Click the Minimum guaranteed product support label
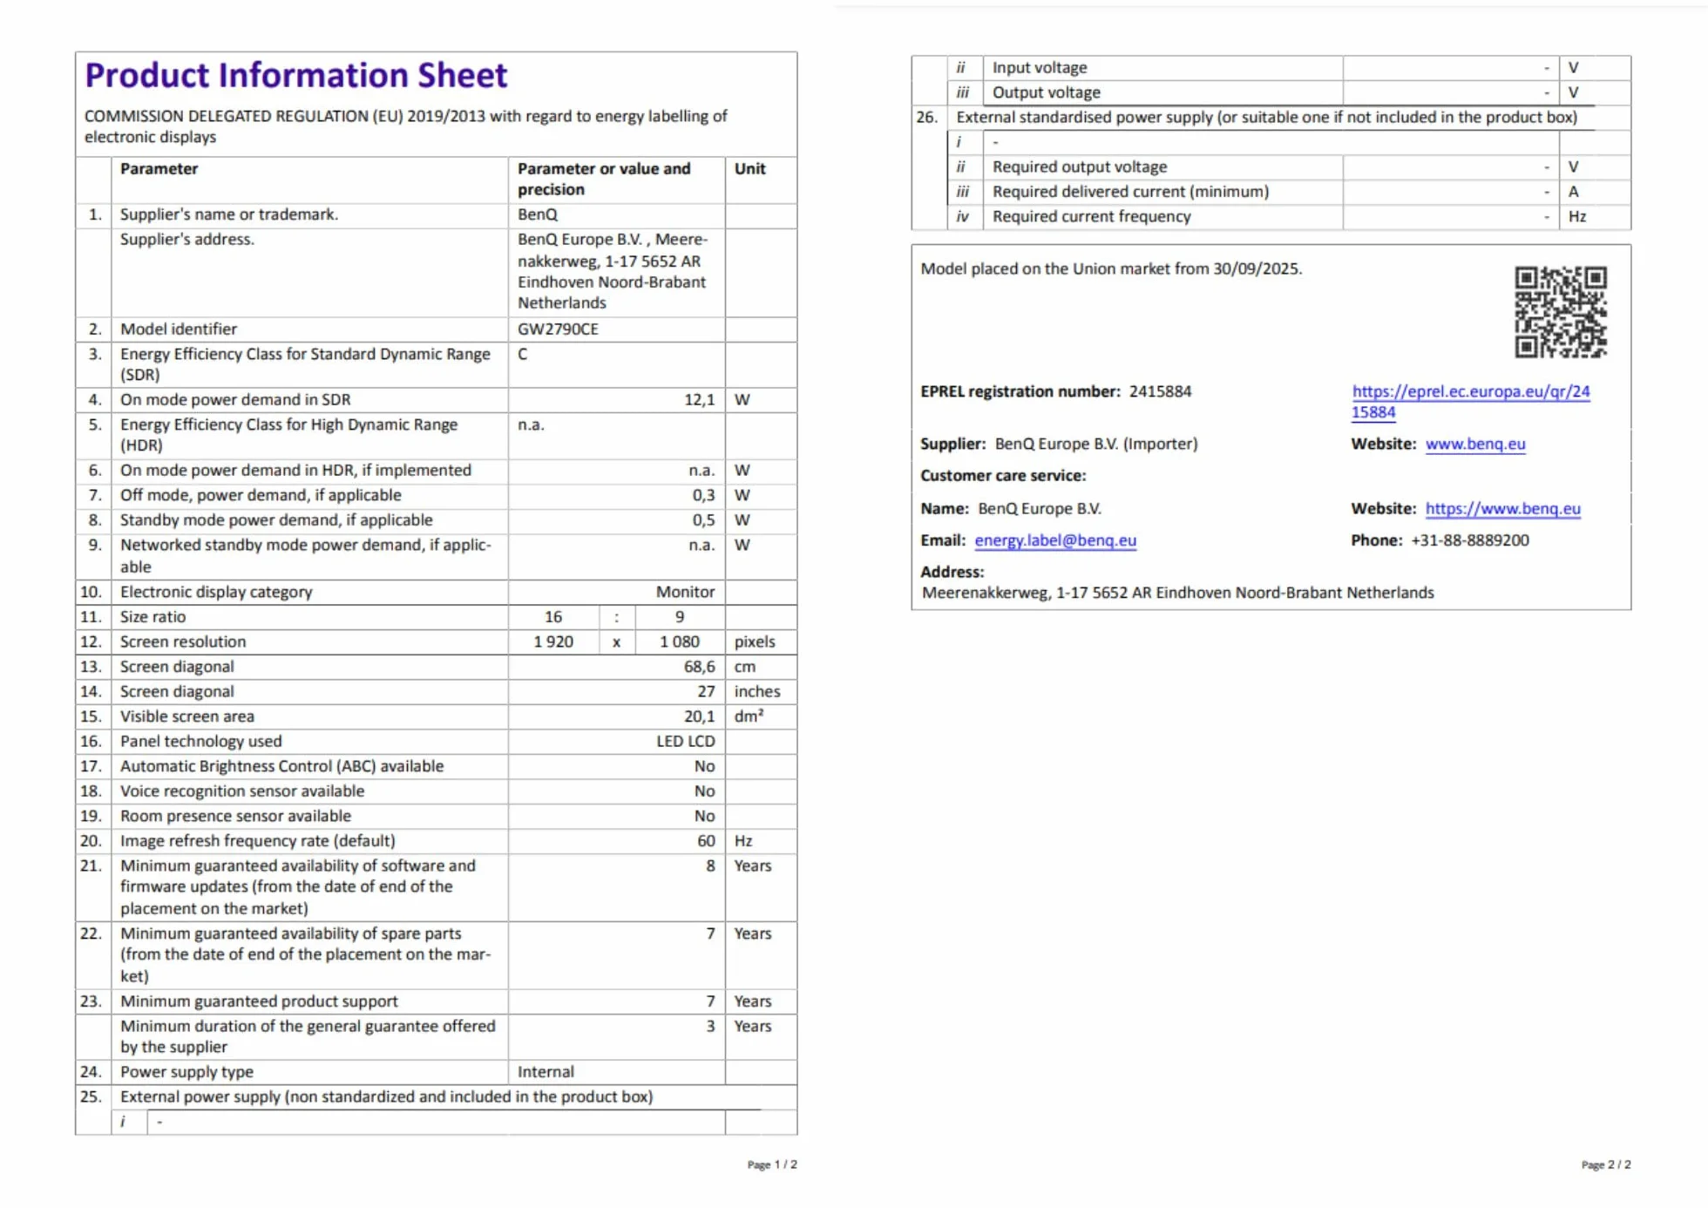The width and height of the screenshot is (1708, 1208). pyautogui.click(x=259, y=1001)
